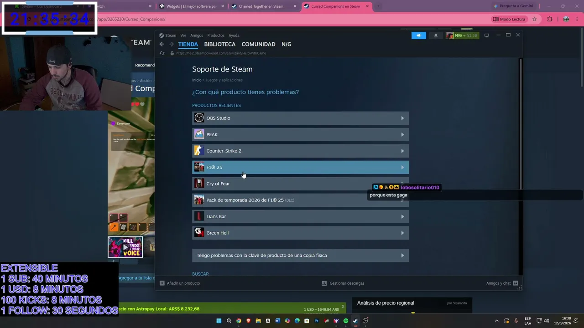The height and width of the screenshot is (328, 584).
Task: Open the Ayuda menu
Action: click(x=234, y=35)
